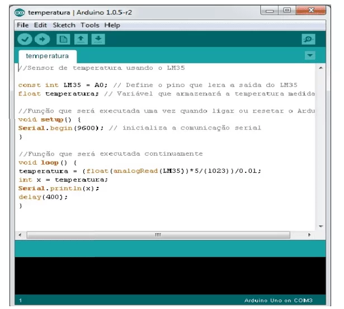Click the 'float temperatura;' declaration
Image resolution: width=344 pixels, height=309 pixels.
tap(59, 94)
